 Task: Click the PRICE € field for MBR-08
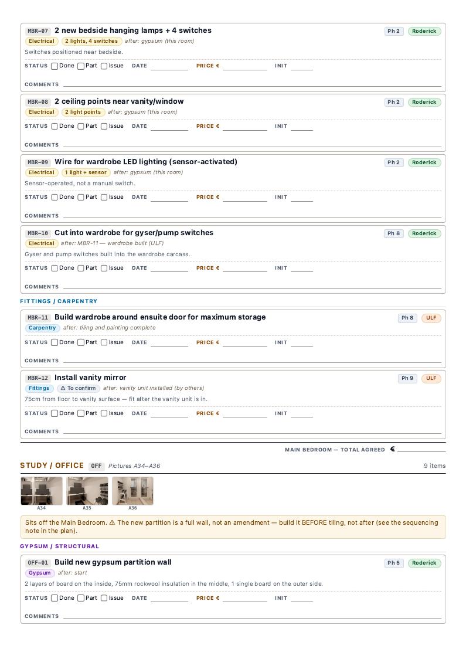pyautogui.click(x=245, y=126)
